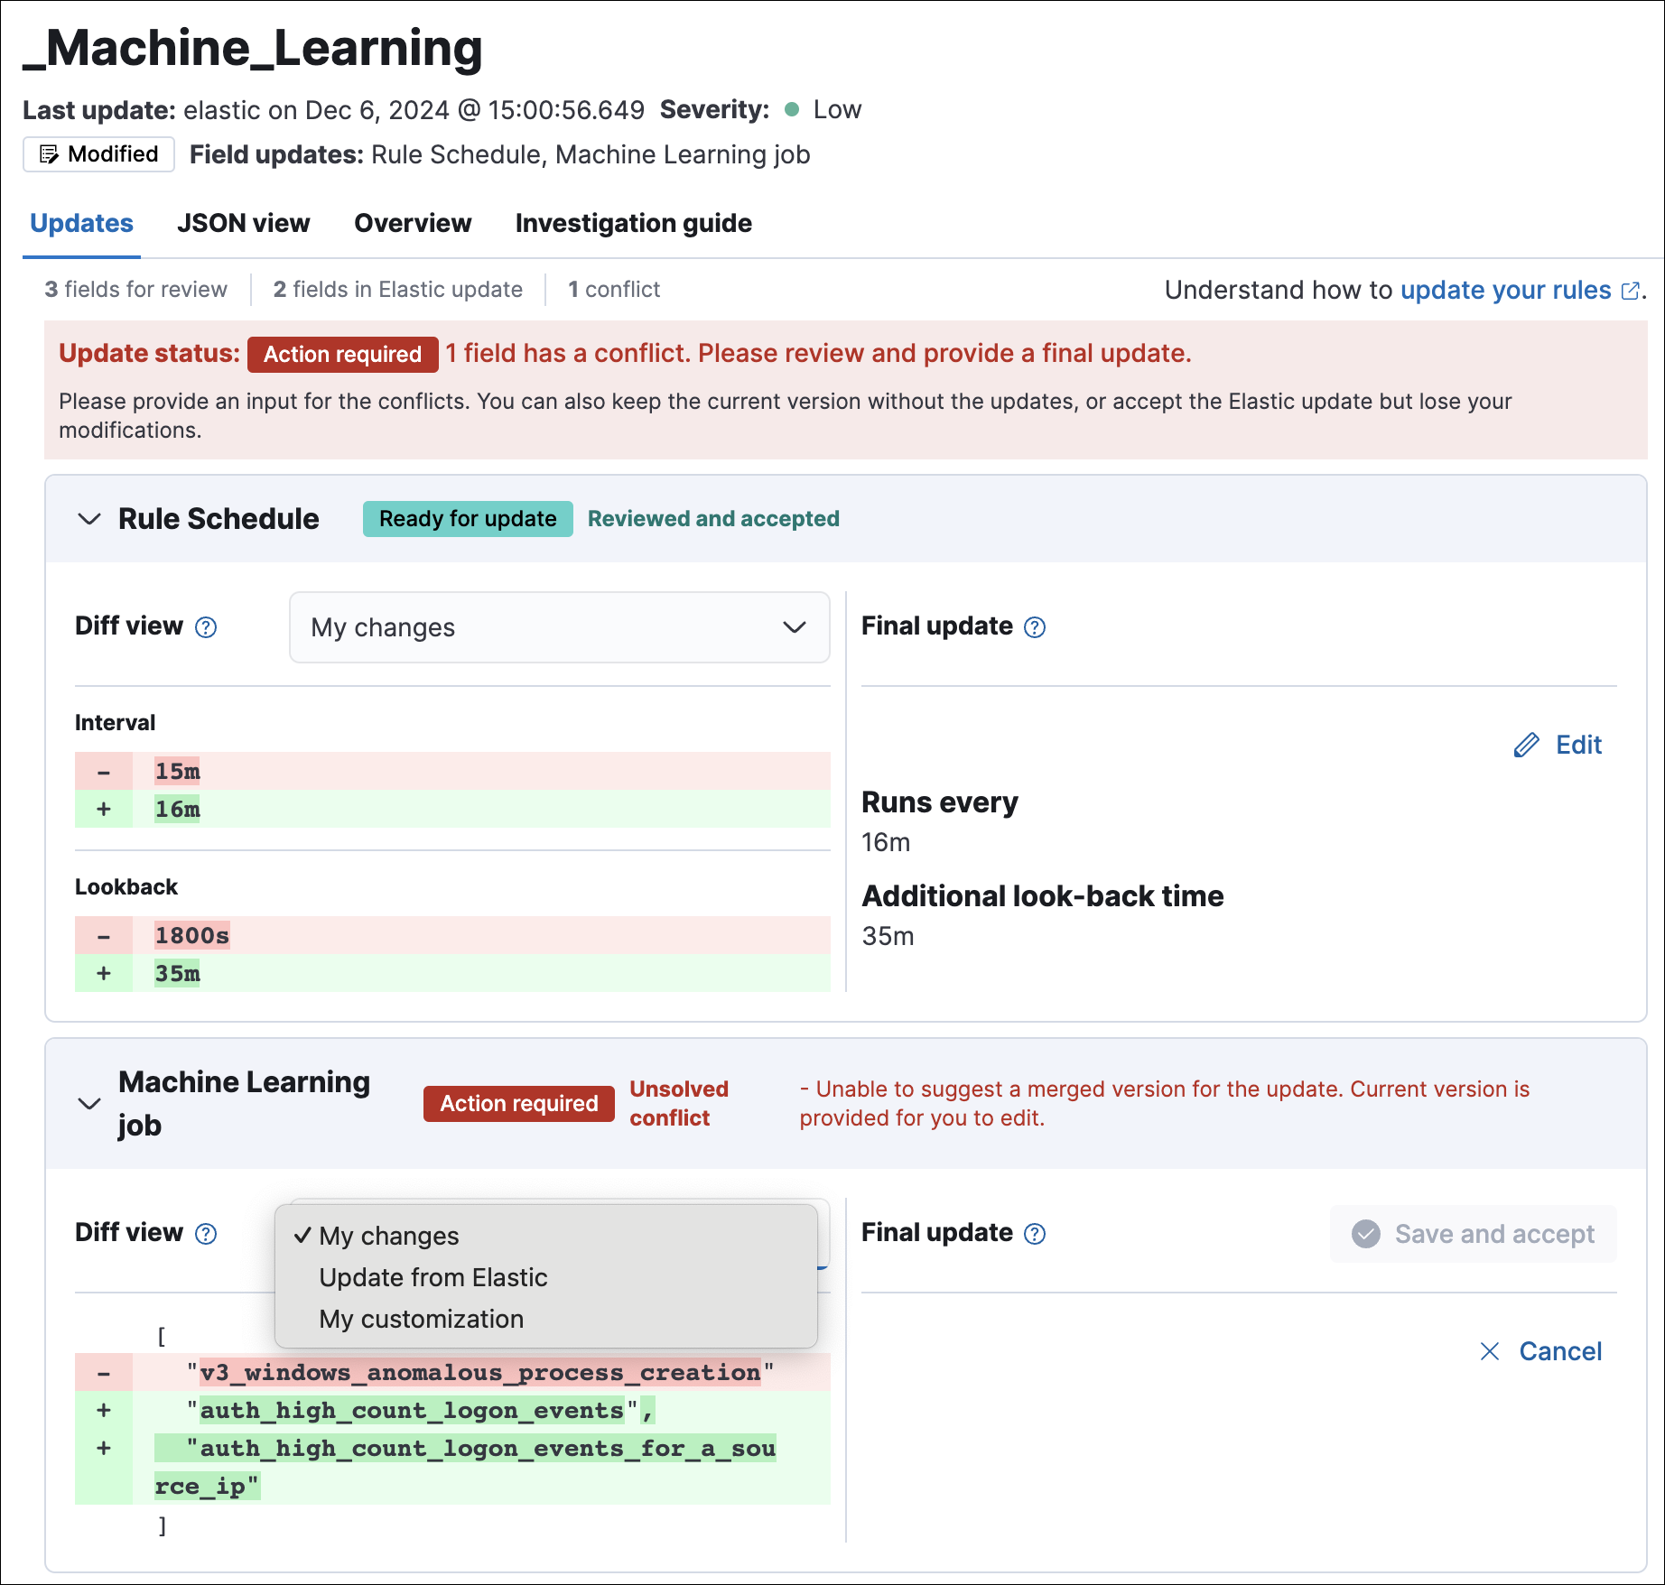1665x1585 pixels.
Task: Open the Overview tab
Action: [x=413, y=223]
